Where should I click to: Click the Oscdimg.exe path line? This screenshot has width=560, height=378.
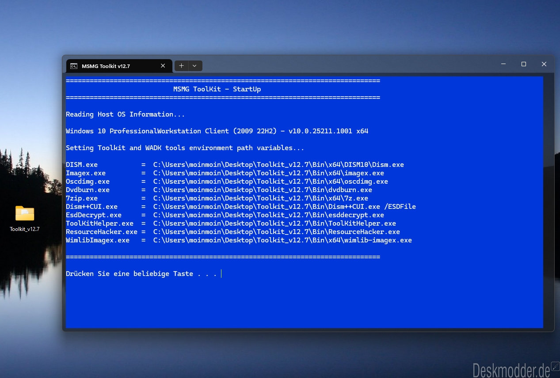227,181
